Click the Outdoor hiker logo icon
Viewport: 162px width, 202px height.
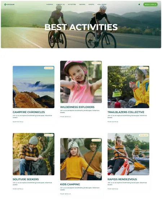[5, 4]
